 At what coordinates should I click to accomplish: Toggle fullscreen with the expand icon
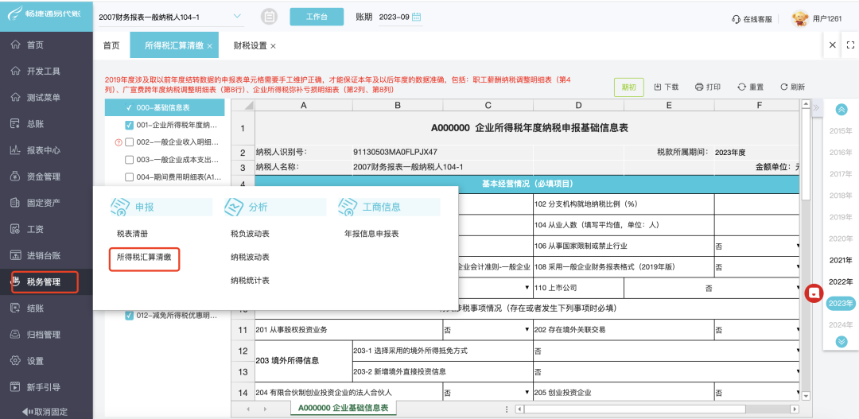pyautogui.click(x=850, y=45)
